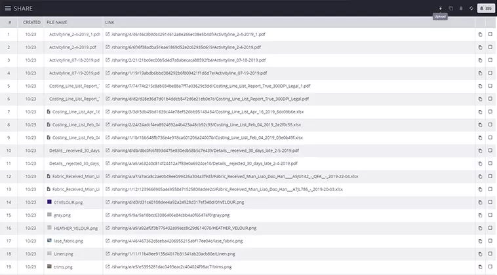The height and width of the screenshot is (275, 497).
Task: Open external link icon for Activityline_2-4-2019.pdf
Action: tap(108, 47)
